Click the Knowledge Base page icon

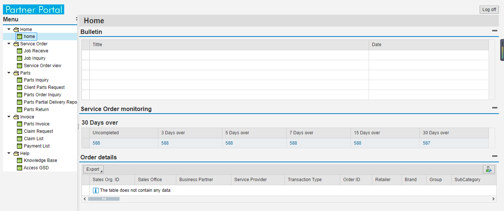pyautogui.click(x=20, y=160)
